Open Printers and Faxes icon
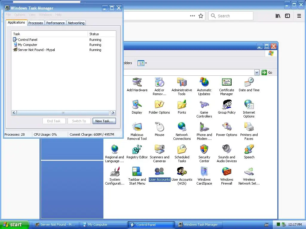The height and width of the screenshot is (229, 306). pos(249,131)
